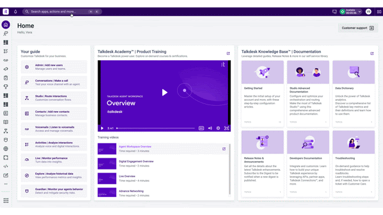Image resolution: width=383 pixels, height=215 pixels.
Task: Play the video from the control bar
Action: tap(102, 128)
